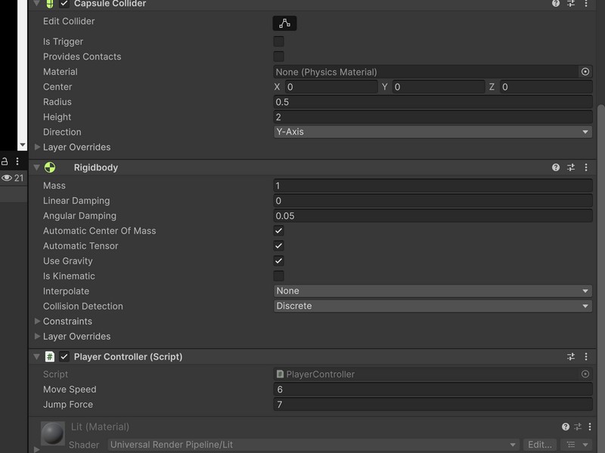Click the Radius input field
Screen dimensions: 605x453
433,102
